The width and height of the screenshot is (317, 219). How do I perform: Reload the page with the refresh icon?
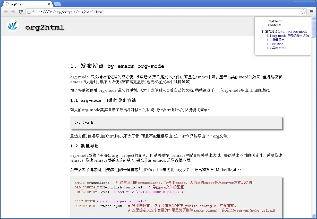tap(21, 12)
